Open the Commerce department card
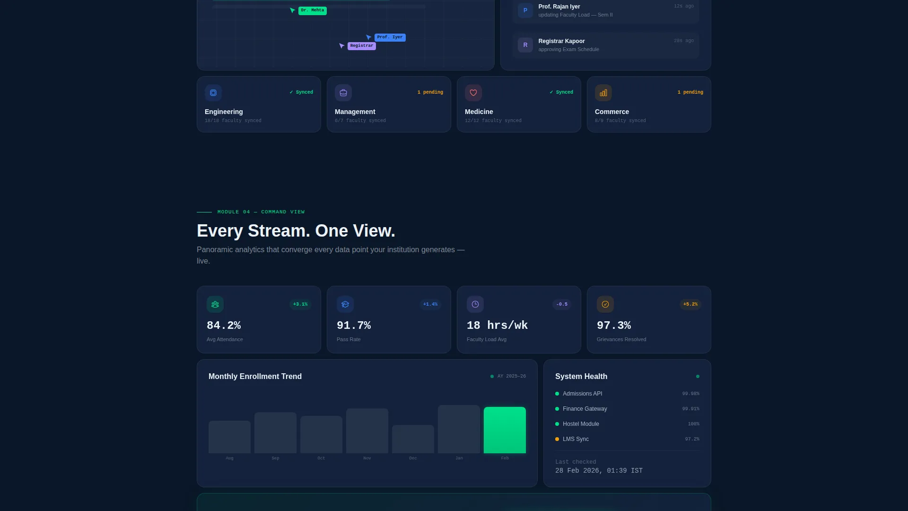This screenshot has width=908, height=511. click(649, 105)
